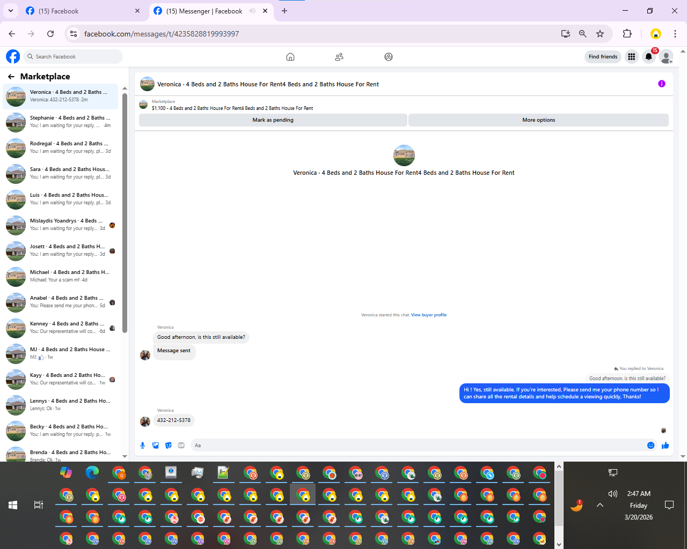Open the Chrome three-dot menu

(675, 34)
